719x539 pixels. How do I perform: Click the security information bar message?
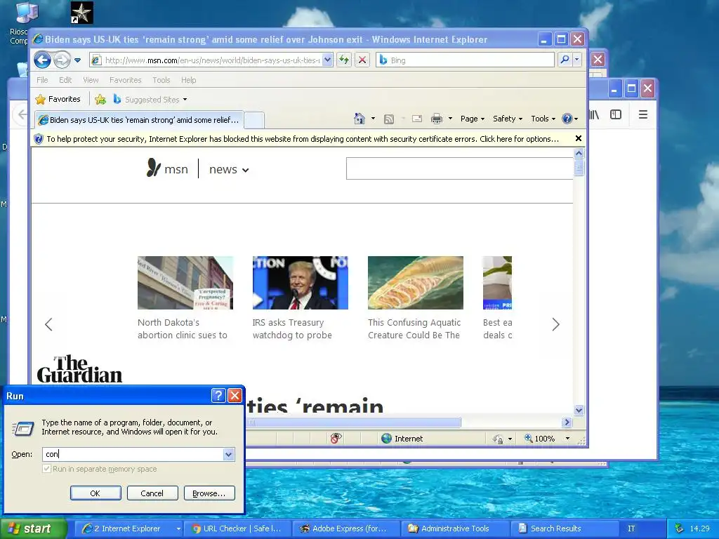(303, 139)
